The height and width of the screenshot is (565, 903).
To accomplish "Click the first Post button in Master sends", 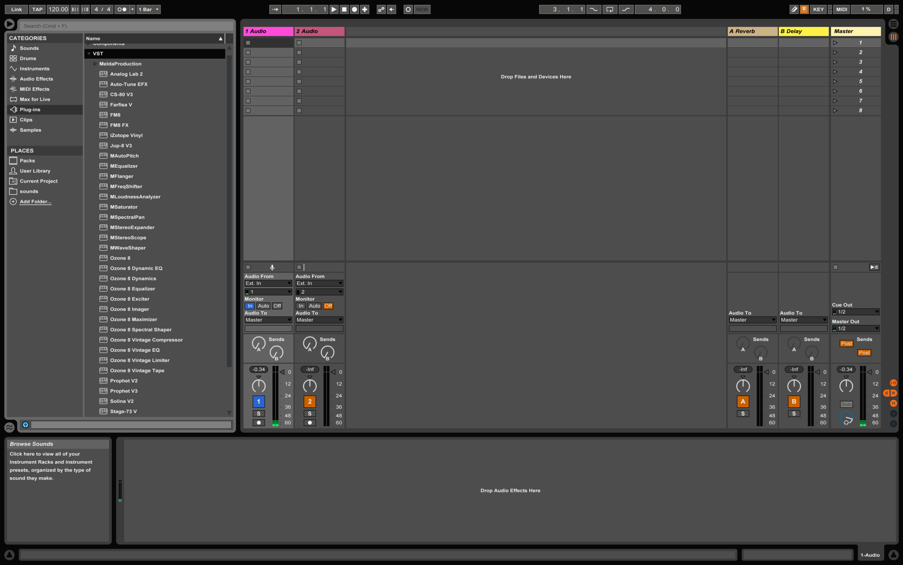I will coord(846,343).
